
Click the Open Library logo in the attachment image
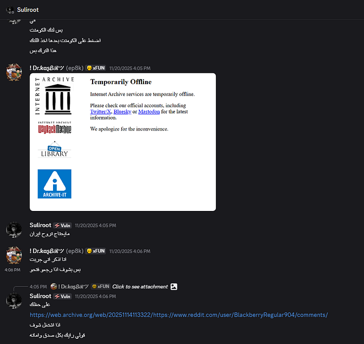click(55, 150)
